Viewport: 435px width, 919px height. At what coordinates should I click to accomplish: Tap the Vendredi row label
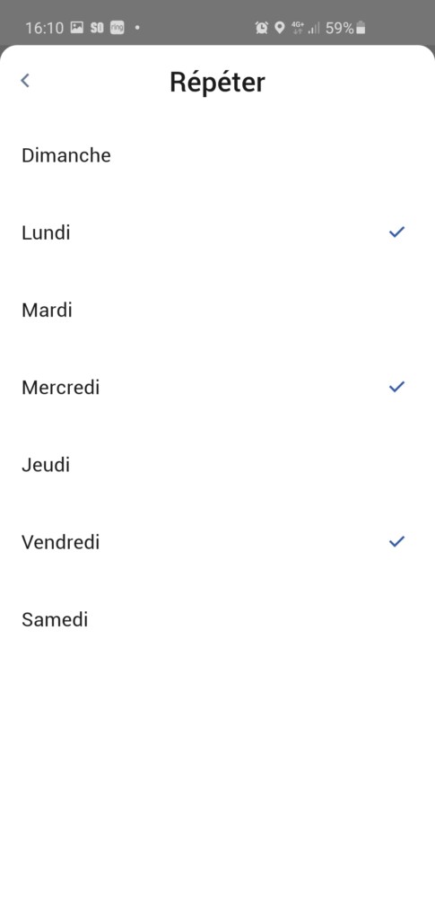tap(61, 542)
